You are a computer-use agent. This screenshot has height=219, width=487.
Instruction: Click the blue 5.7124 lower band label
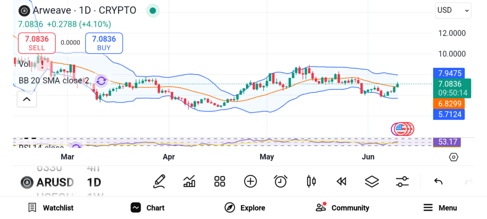tap(449, 114)
